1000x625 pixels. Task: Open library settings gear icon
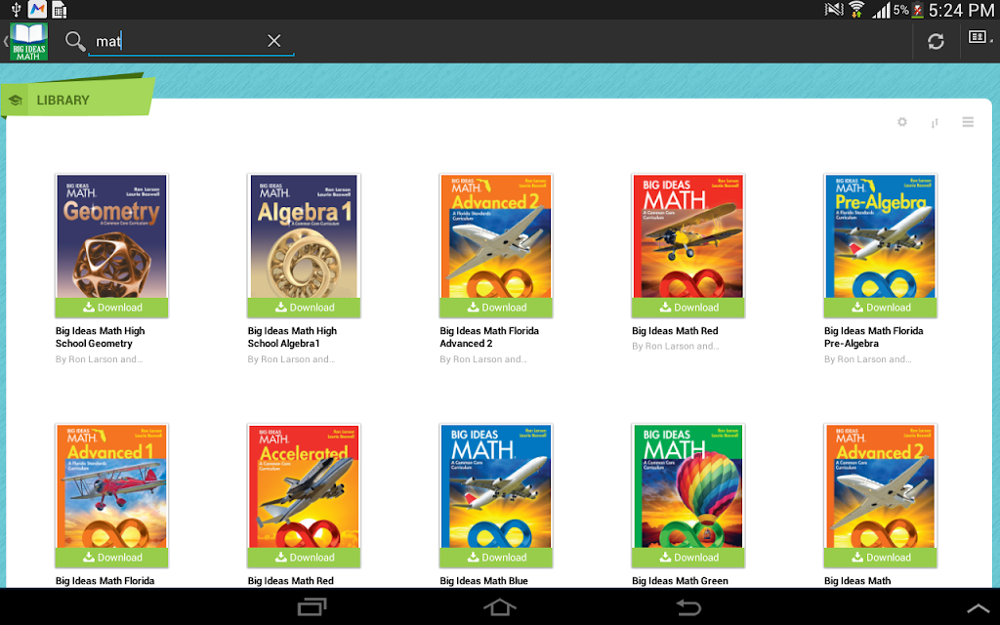click(x=901, y=122)
